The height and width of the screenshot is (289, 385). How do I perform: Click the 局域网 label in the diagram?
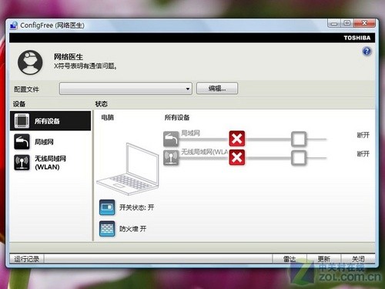point(190,133)
